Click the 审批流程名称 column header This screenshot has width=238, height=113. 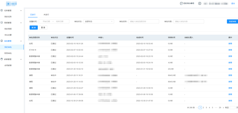(x=35, y=37)
